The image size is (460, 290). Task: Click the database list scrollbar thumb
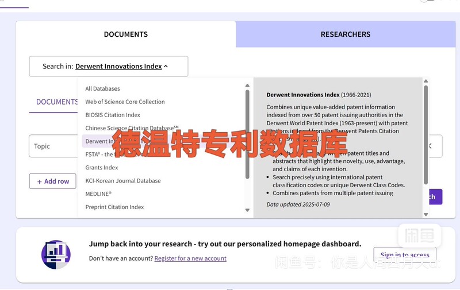tap(247, 134)
